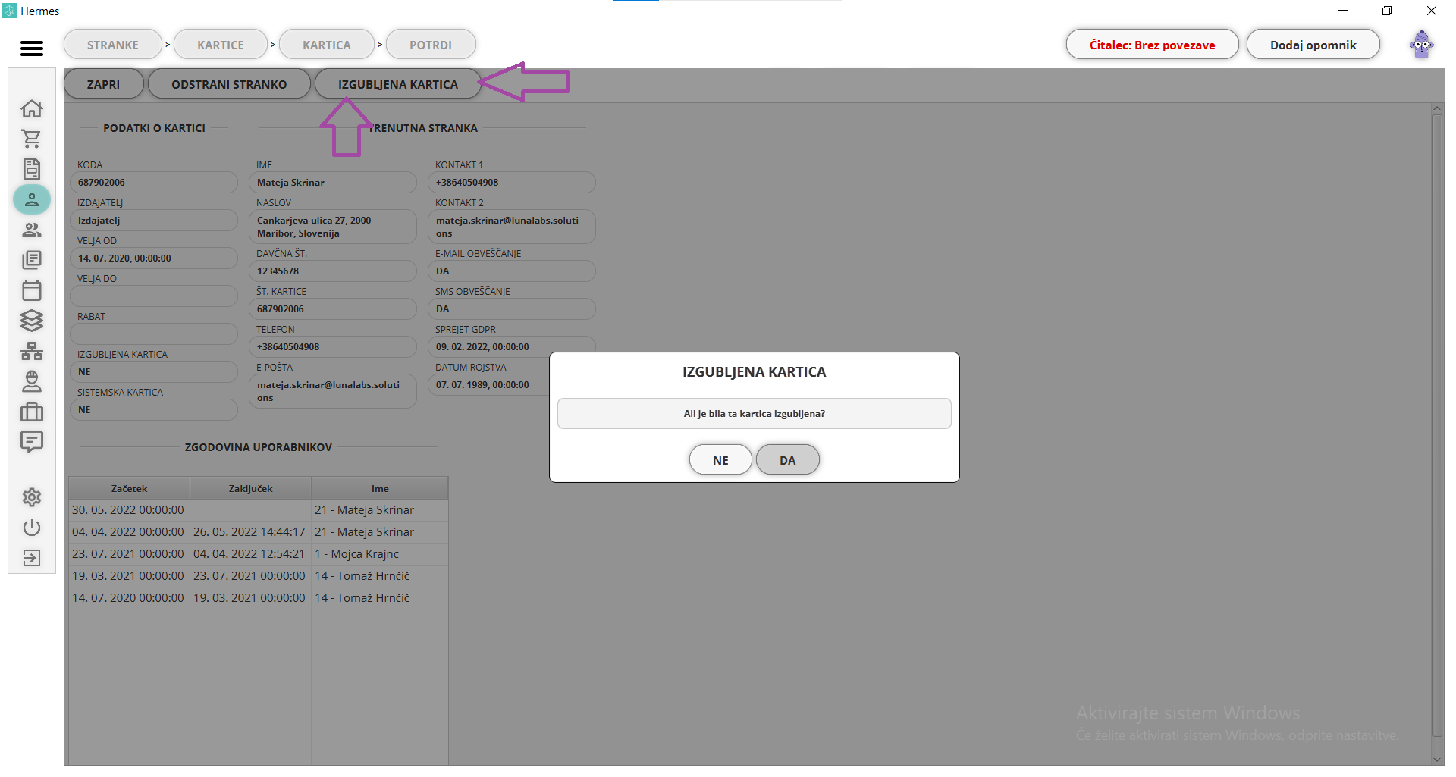Click scrollbar down arrow at bottom right

click(1437, 759)
